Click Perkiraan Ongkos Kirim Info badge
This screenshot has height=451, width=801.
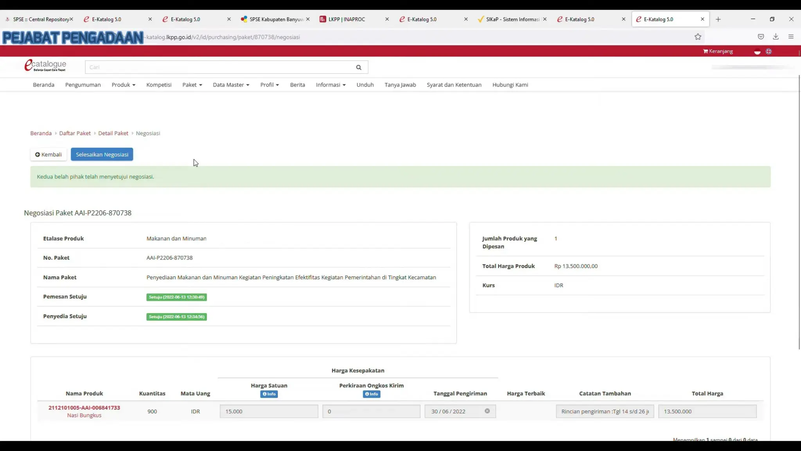[x=371, y=394]
